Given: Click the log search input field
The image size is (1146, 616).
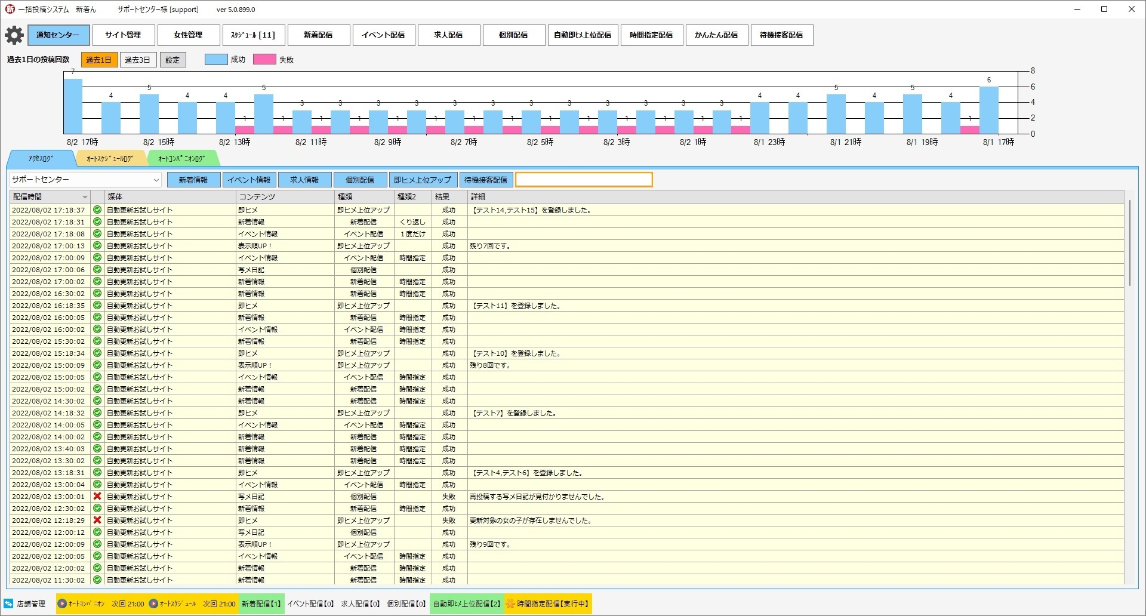Looking at the screenshot, I should pyautogui.click(x=583, y=180).
